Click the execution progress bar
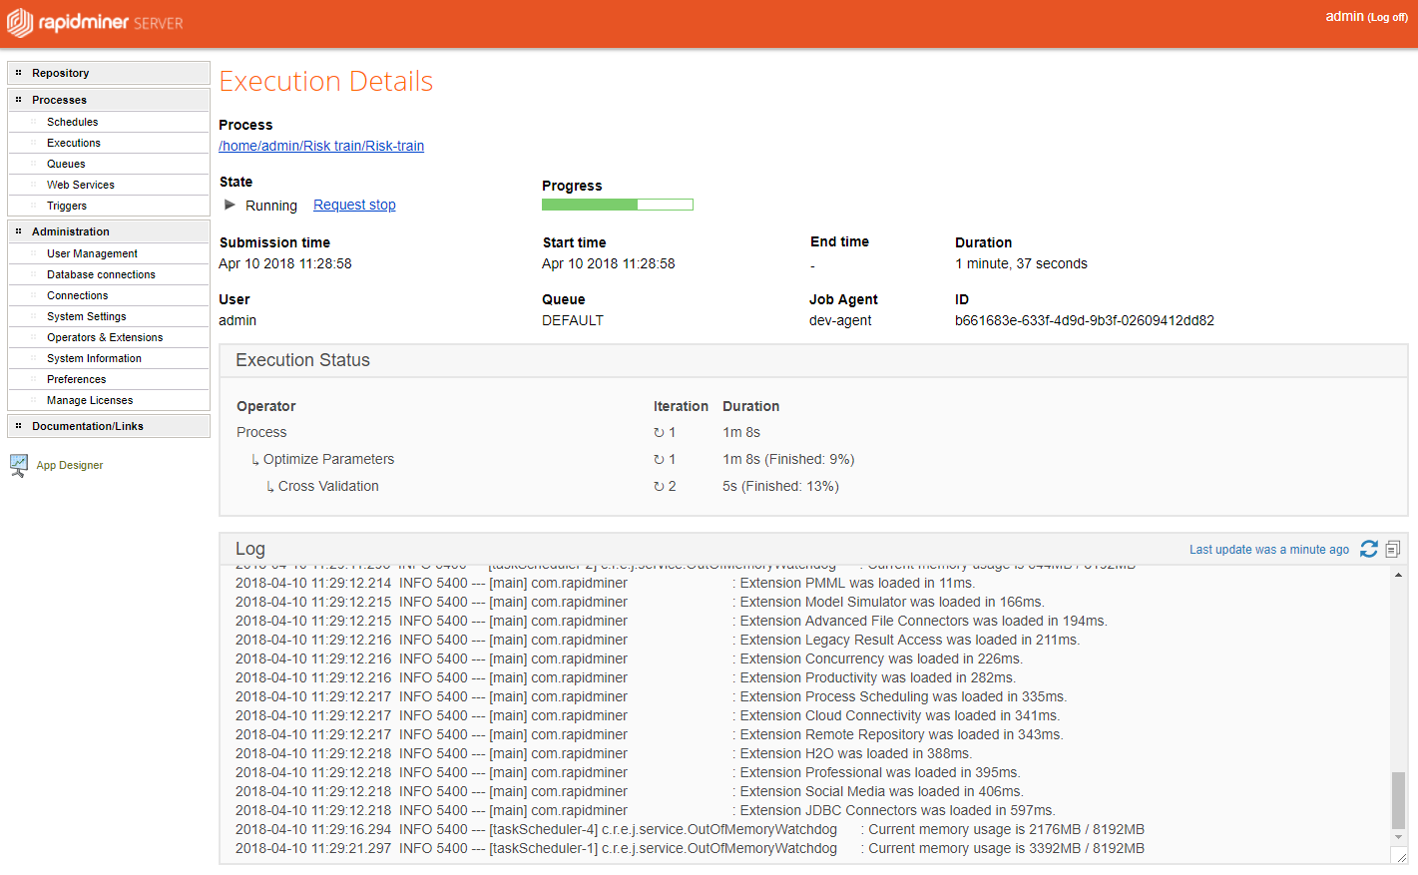 tap(618, 205)
